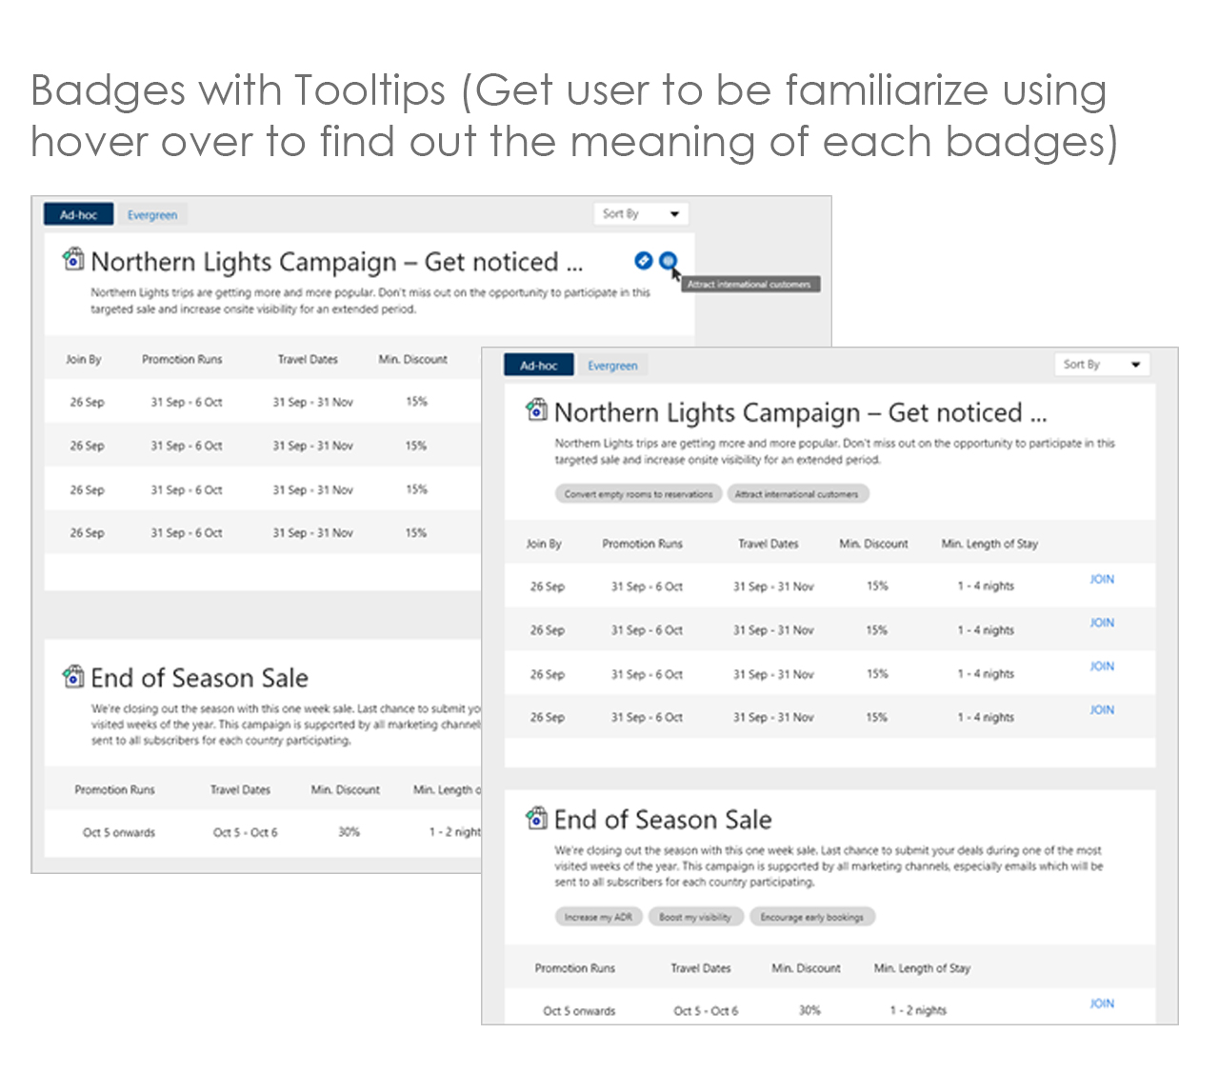Click campaign icon beside Northern Lights in back panel

click(72, 259)
